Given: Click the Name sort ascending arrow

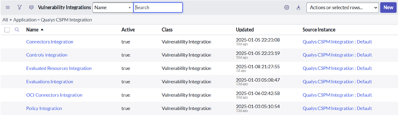Looking at the screenshot, I should [42, 30].
